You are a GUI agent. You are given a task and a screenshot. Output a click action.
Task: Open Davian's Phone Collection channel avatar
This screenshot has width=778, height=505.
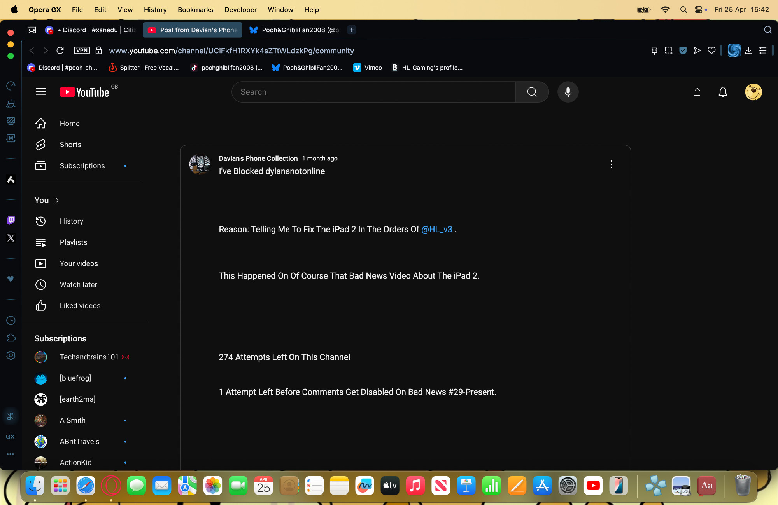(x=200, y=164)
